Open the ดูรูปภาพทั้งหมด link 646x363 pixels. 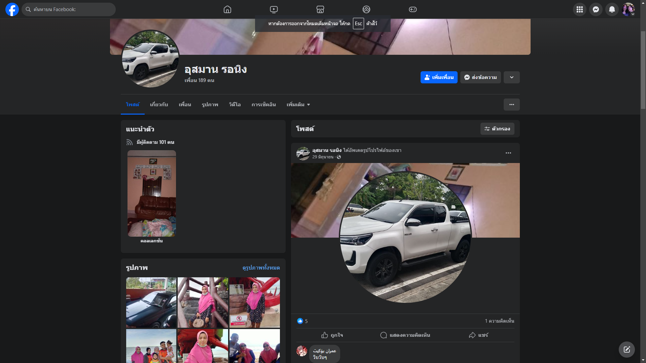coord(261,268)
